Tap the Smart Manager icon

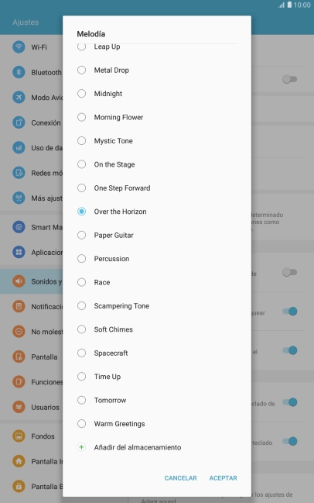coord(19,227)
